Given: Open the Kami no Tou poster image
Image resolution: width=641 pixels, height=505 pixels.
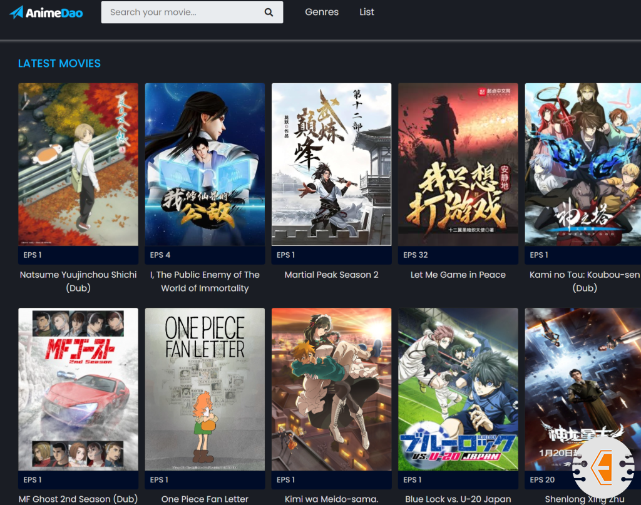Looking at the screenshot, I should coord(583,165).
